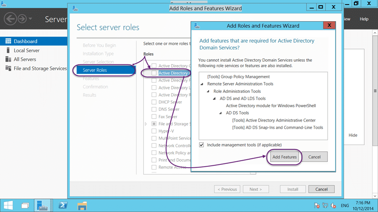Image resolution: width=378 pixels, height=212 pixels.
Task: Click File and Storage Services icon
Action: tap(8, 68)
